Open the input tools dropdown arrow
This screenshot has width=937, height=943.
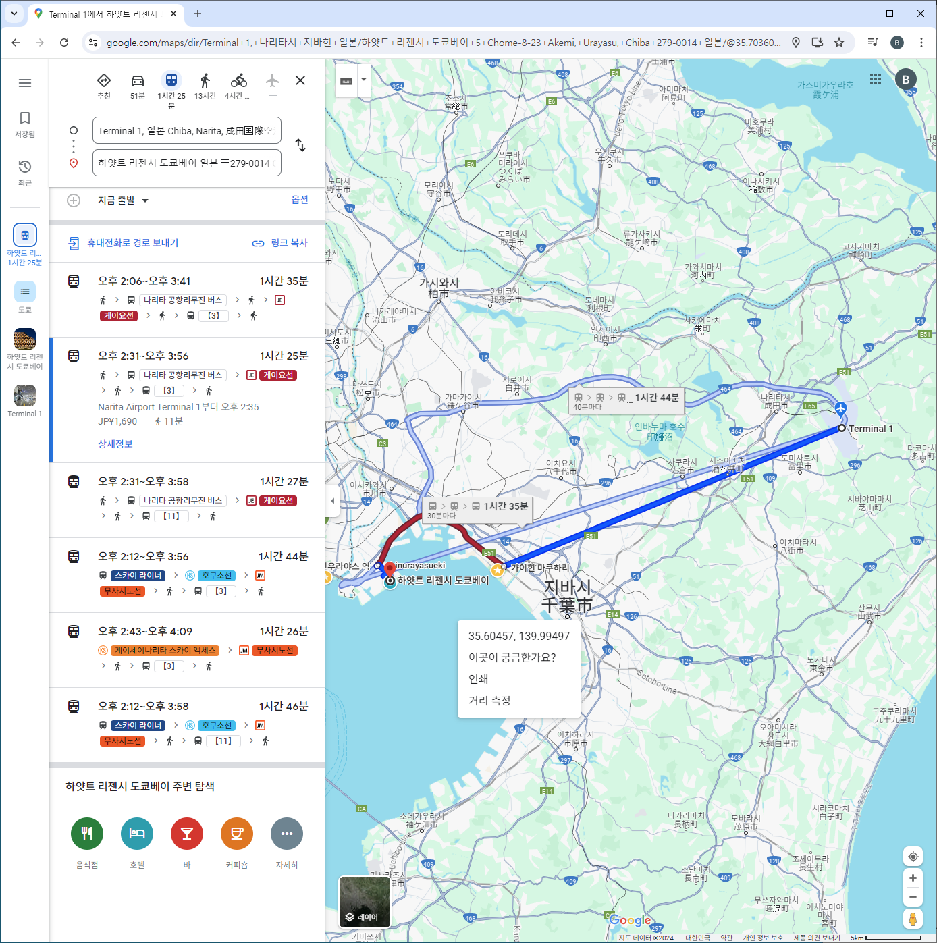[364, 80]
